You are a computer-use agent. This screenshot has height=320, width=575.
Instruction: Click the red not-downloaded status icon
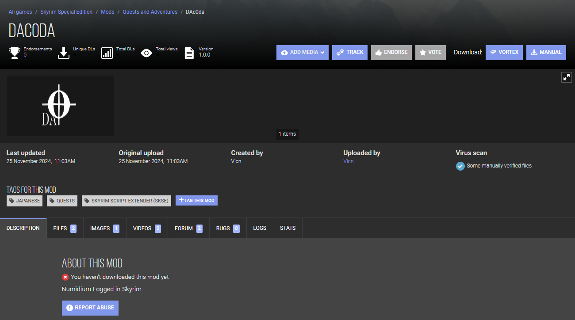(65, 277)
